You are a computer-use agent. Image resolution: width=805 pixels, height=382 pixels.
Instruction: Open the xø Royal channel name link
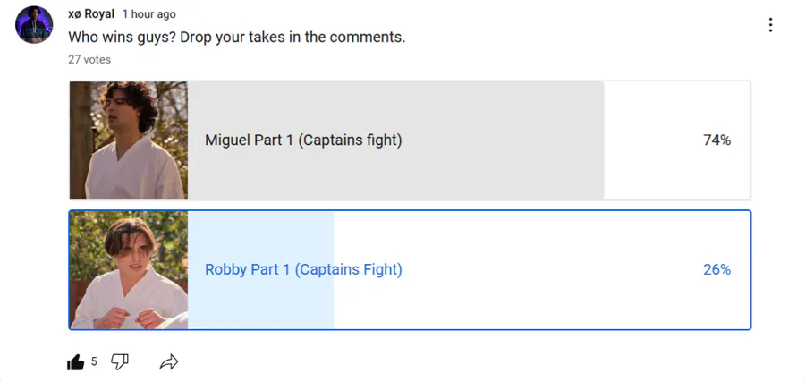click(91, 14)
